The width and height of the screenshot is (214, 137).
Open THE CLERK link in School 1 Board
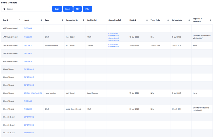point(28,109)
